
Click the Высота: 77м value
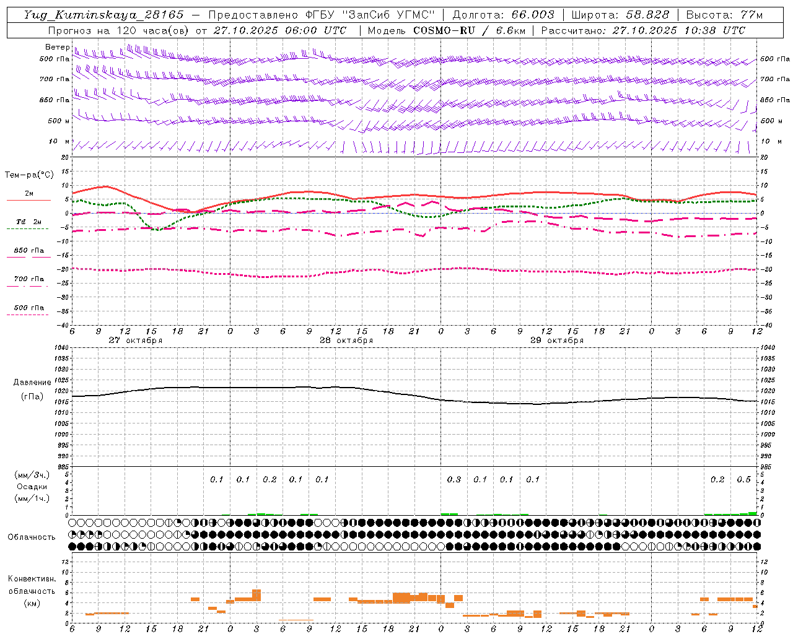724,15
